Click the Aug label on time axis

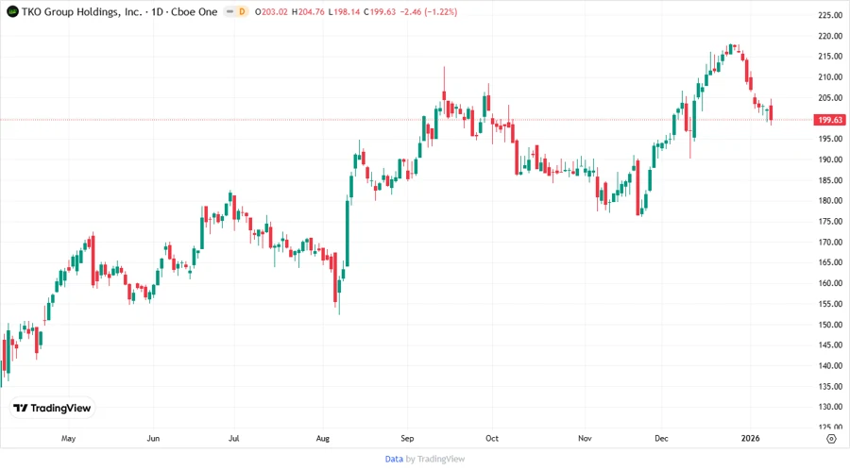pos(323,438)
